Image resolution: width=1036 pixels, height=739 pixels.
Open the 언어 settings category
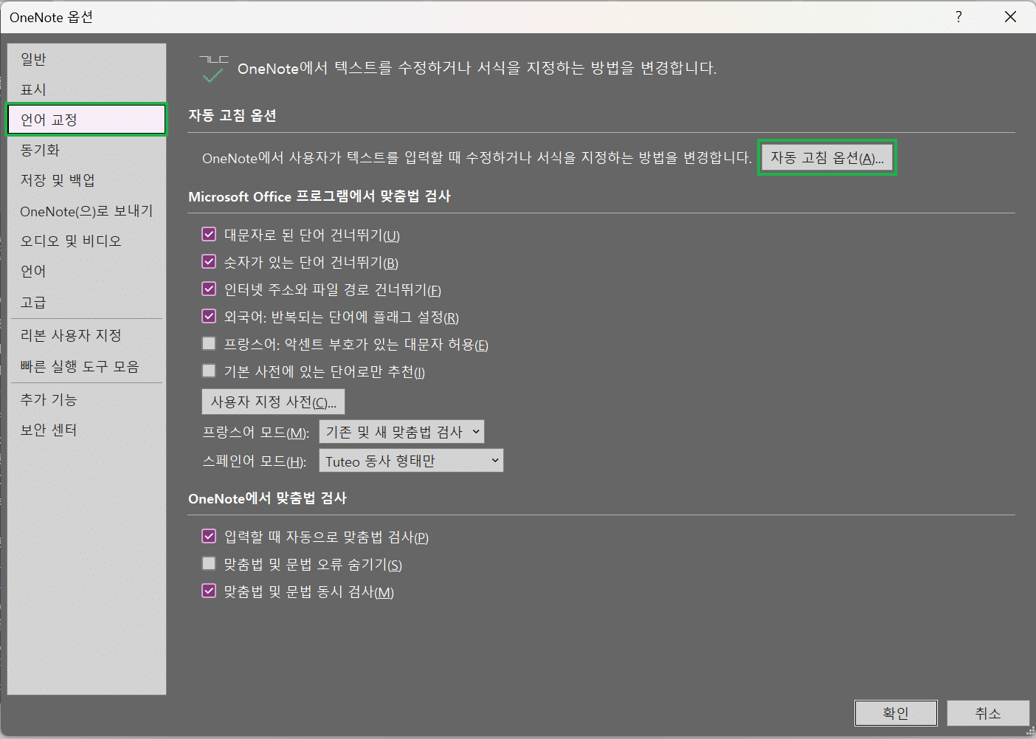click(x=86, y=272)
